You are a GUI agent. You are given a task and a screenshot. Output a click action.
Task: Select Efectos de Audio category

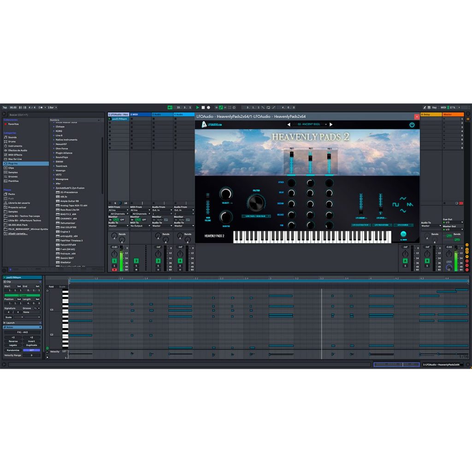18,150
